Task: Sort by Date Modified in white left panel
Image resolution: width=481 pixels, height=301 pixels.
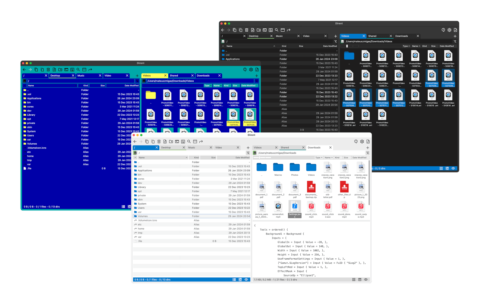Action: pos(233,158)
